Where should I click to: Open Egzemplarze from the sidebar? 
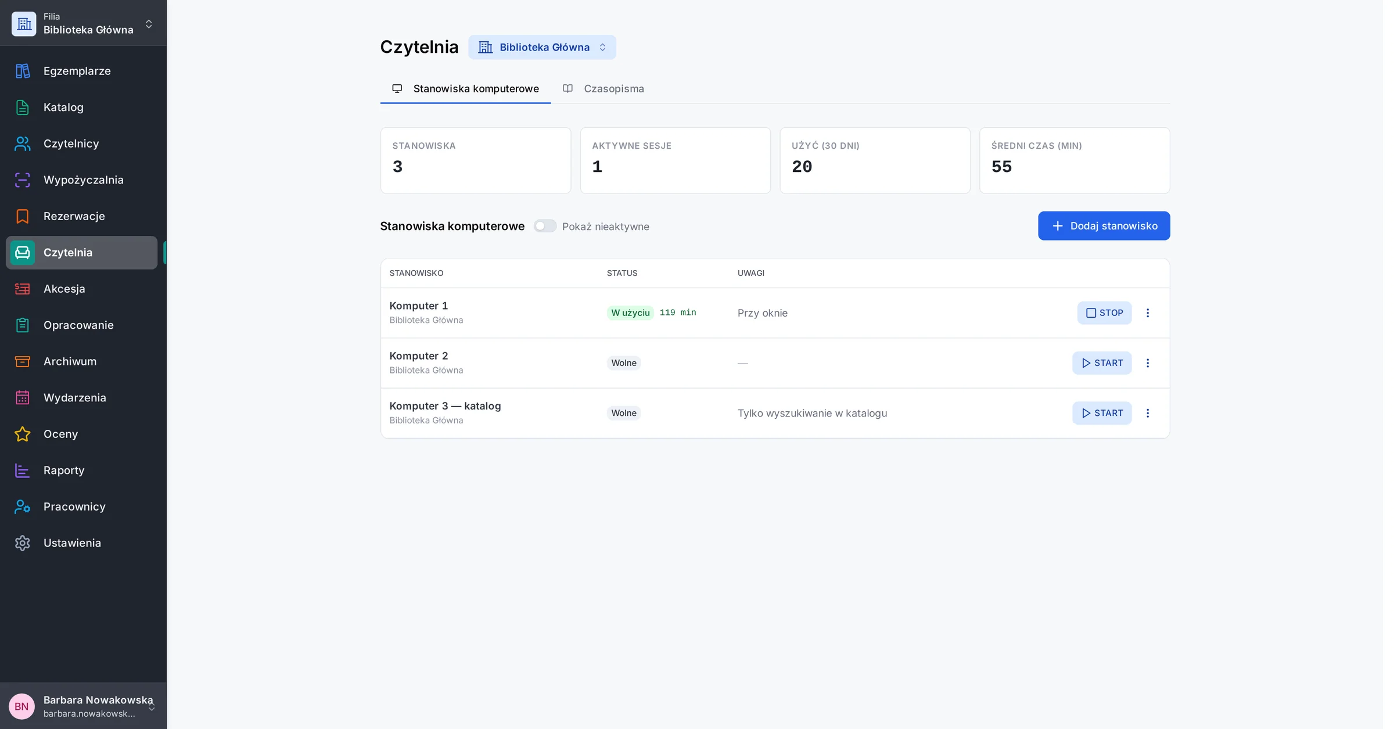(x=81, y=71)
